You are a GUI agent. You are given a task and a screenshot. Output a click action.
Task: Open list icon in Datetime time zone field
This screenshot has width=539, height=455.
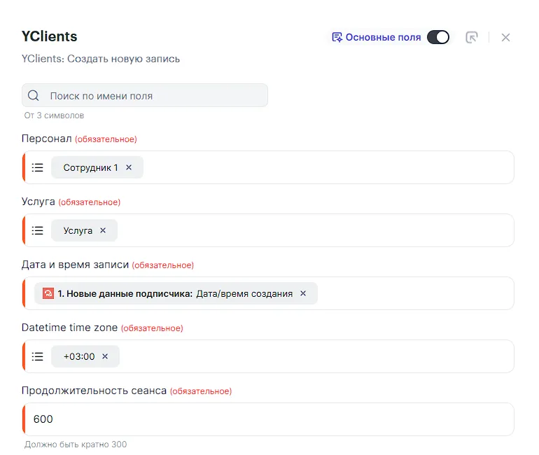[38, 356]
